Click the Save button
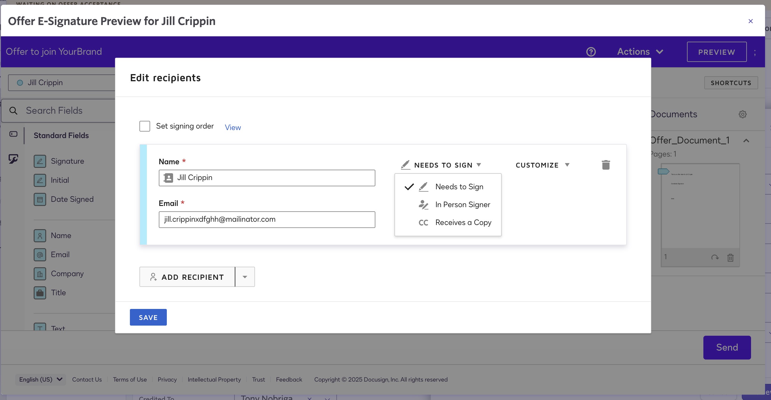The width and height of the screenshot is (771, 400). (148, 317)
